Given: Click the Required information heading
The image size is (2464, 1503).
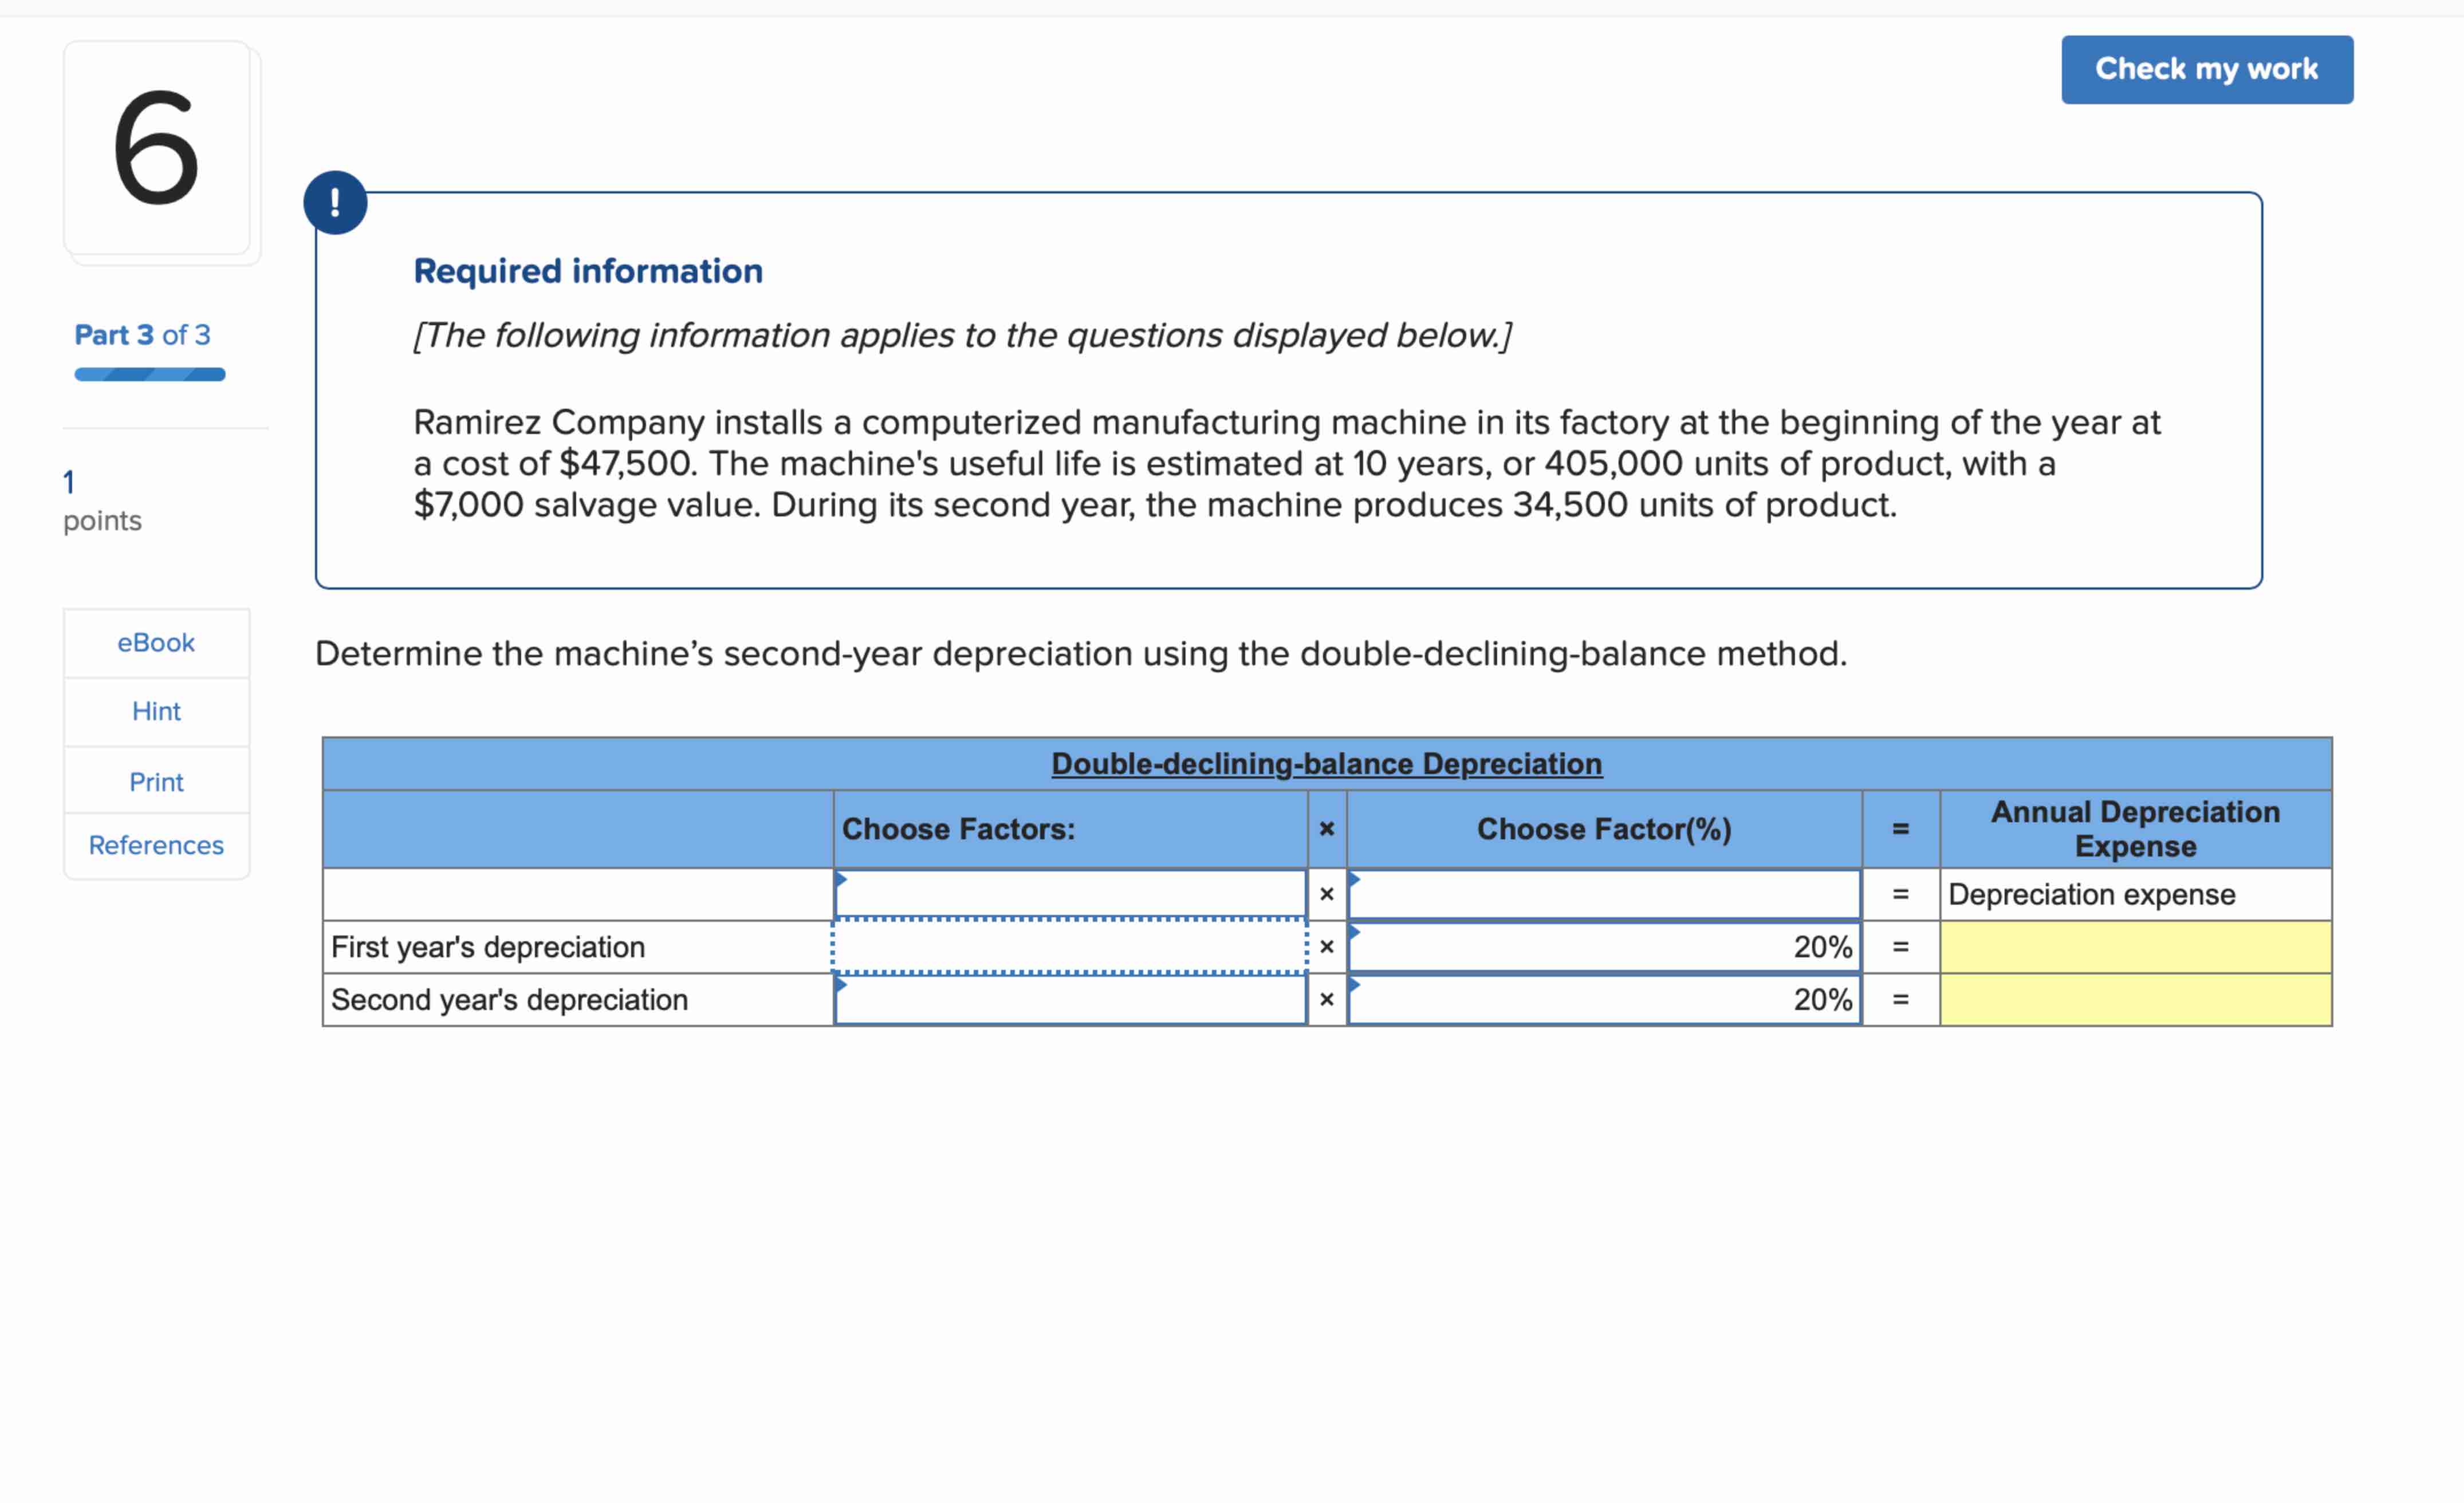Looking at the screenshot, I should tap(588, 271).
